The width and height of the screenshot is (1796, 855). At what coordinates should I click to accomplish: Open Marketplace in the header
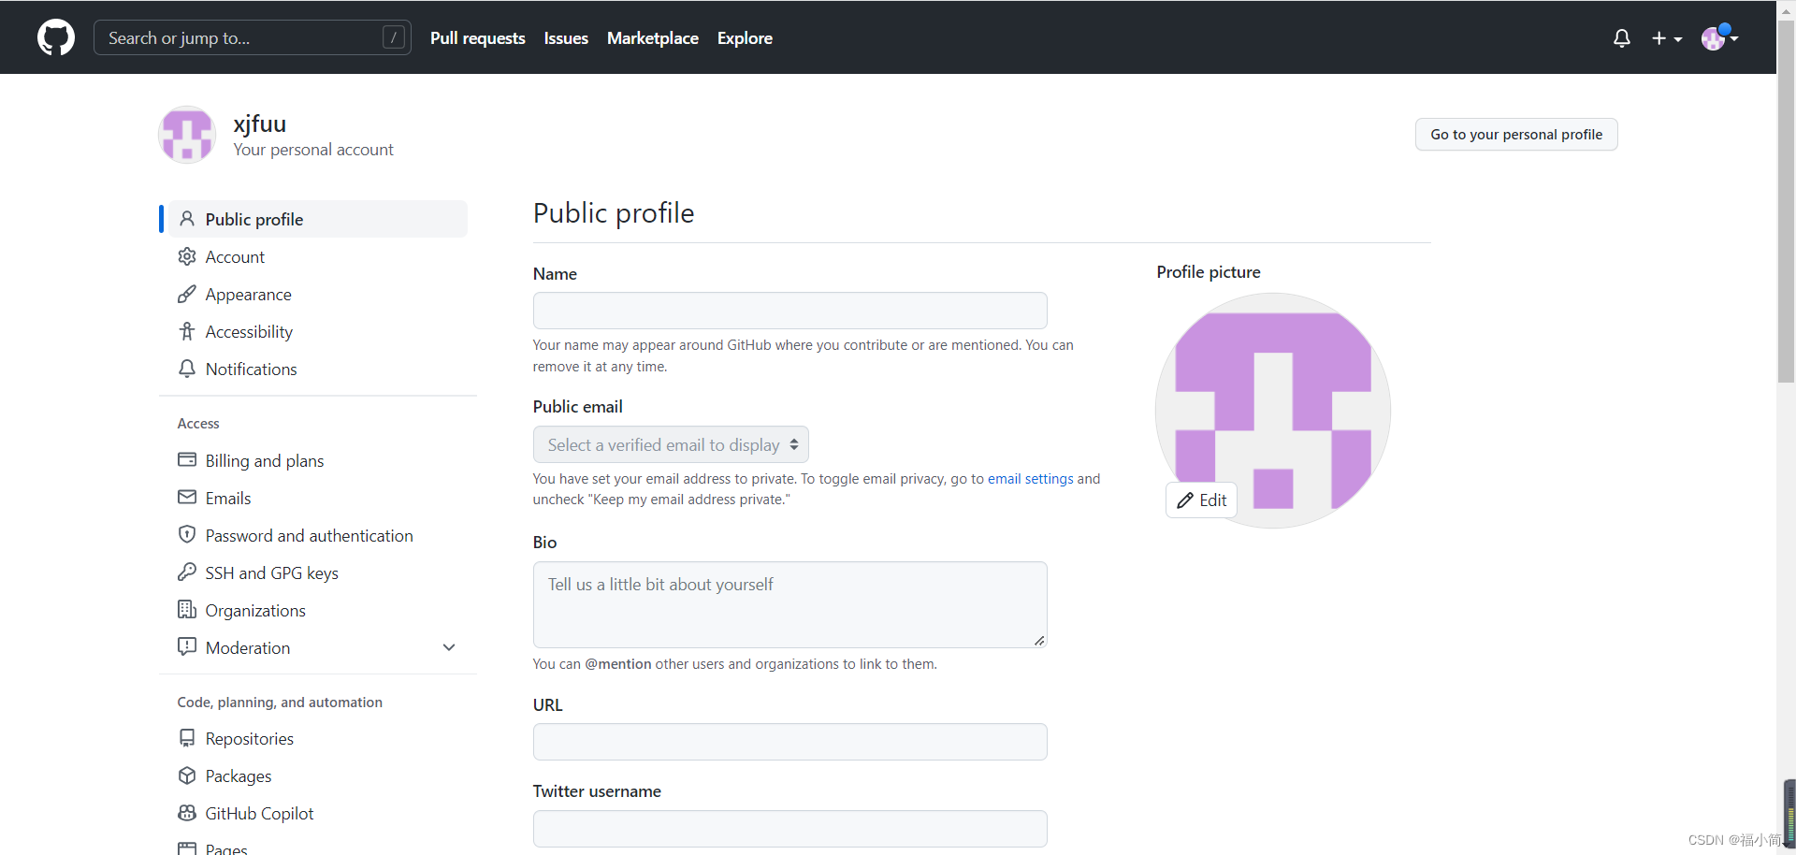(x=653, y=38)
